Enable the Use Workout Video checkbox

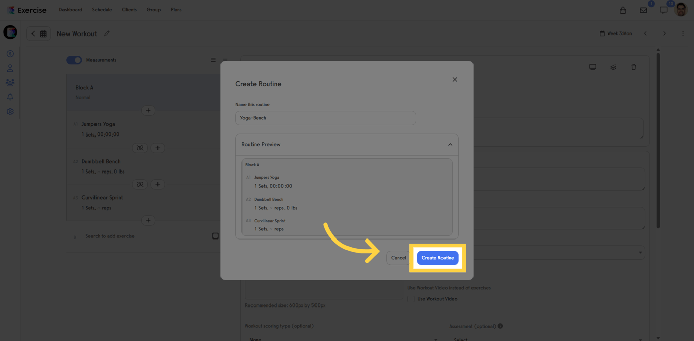pos(411,299)
